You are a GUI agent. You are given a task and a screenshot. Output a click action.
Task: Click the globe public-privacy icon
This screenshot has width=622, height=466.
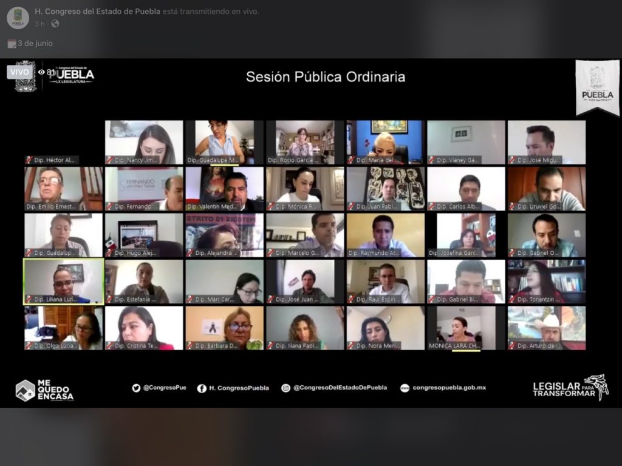tap(55, 24)
